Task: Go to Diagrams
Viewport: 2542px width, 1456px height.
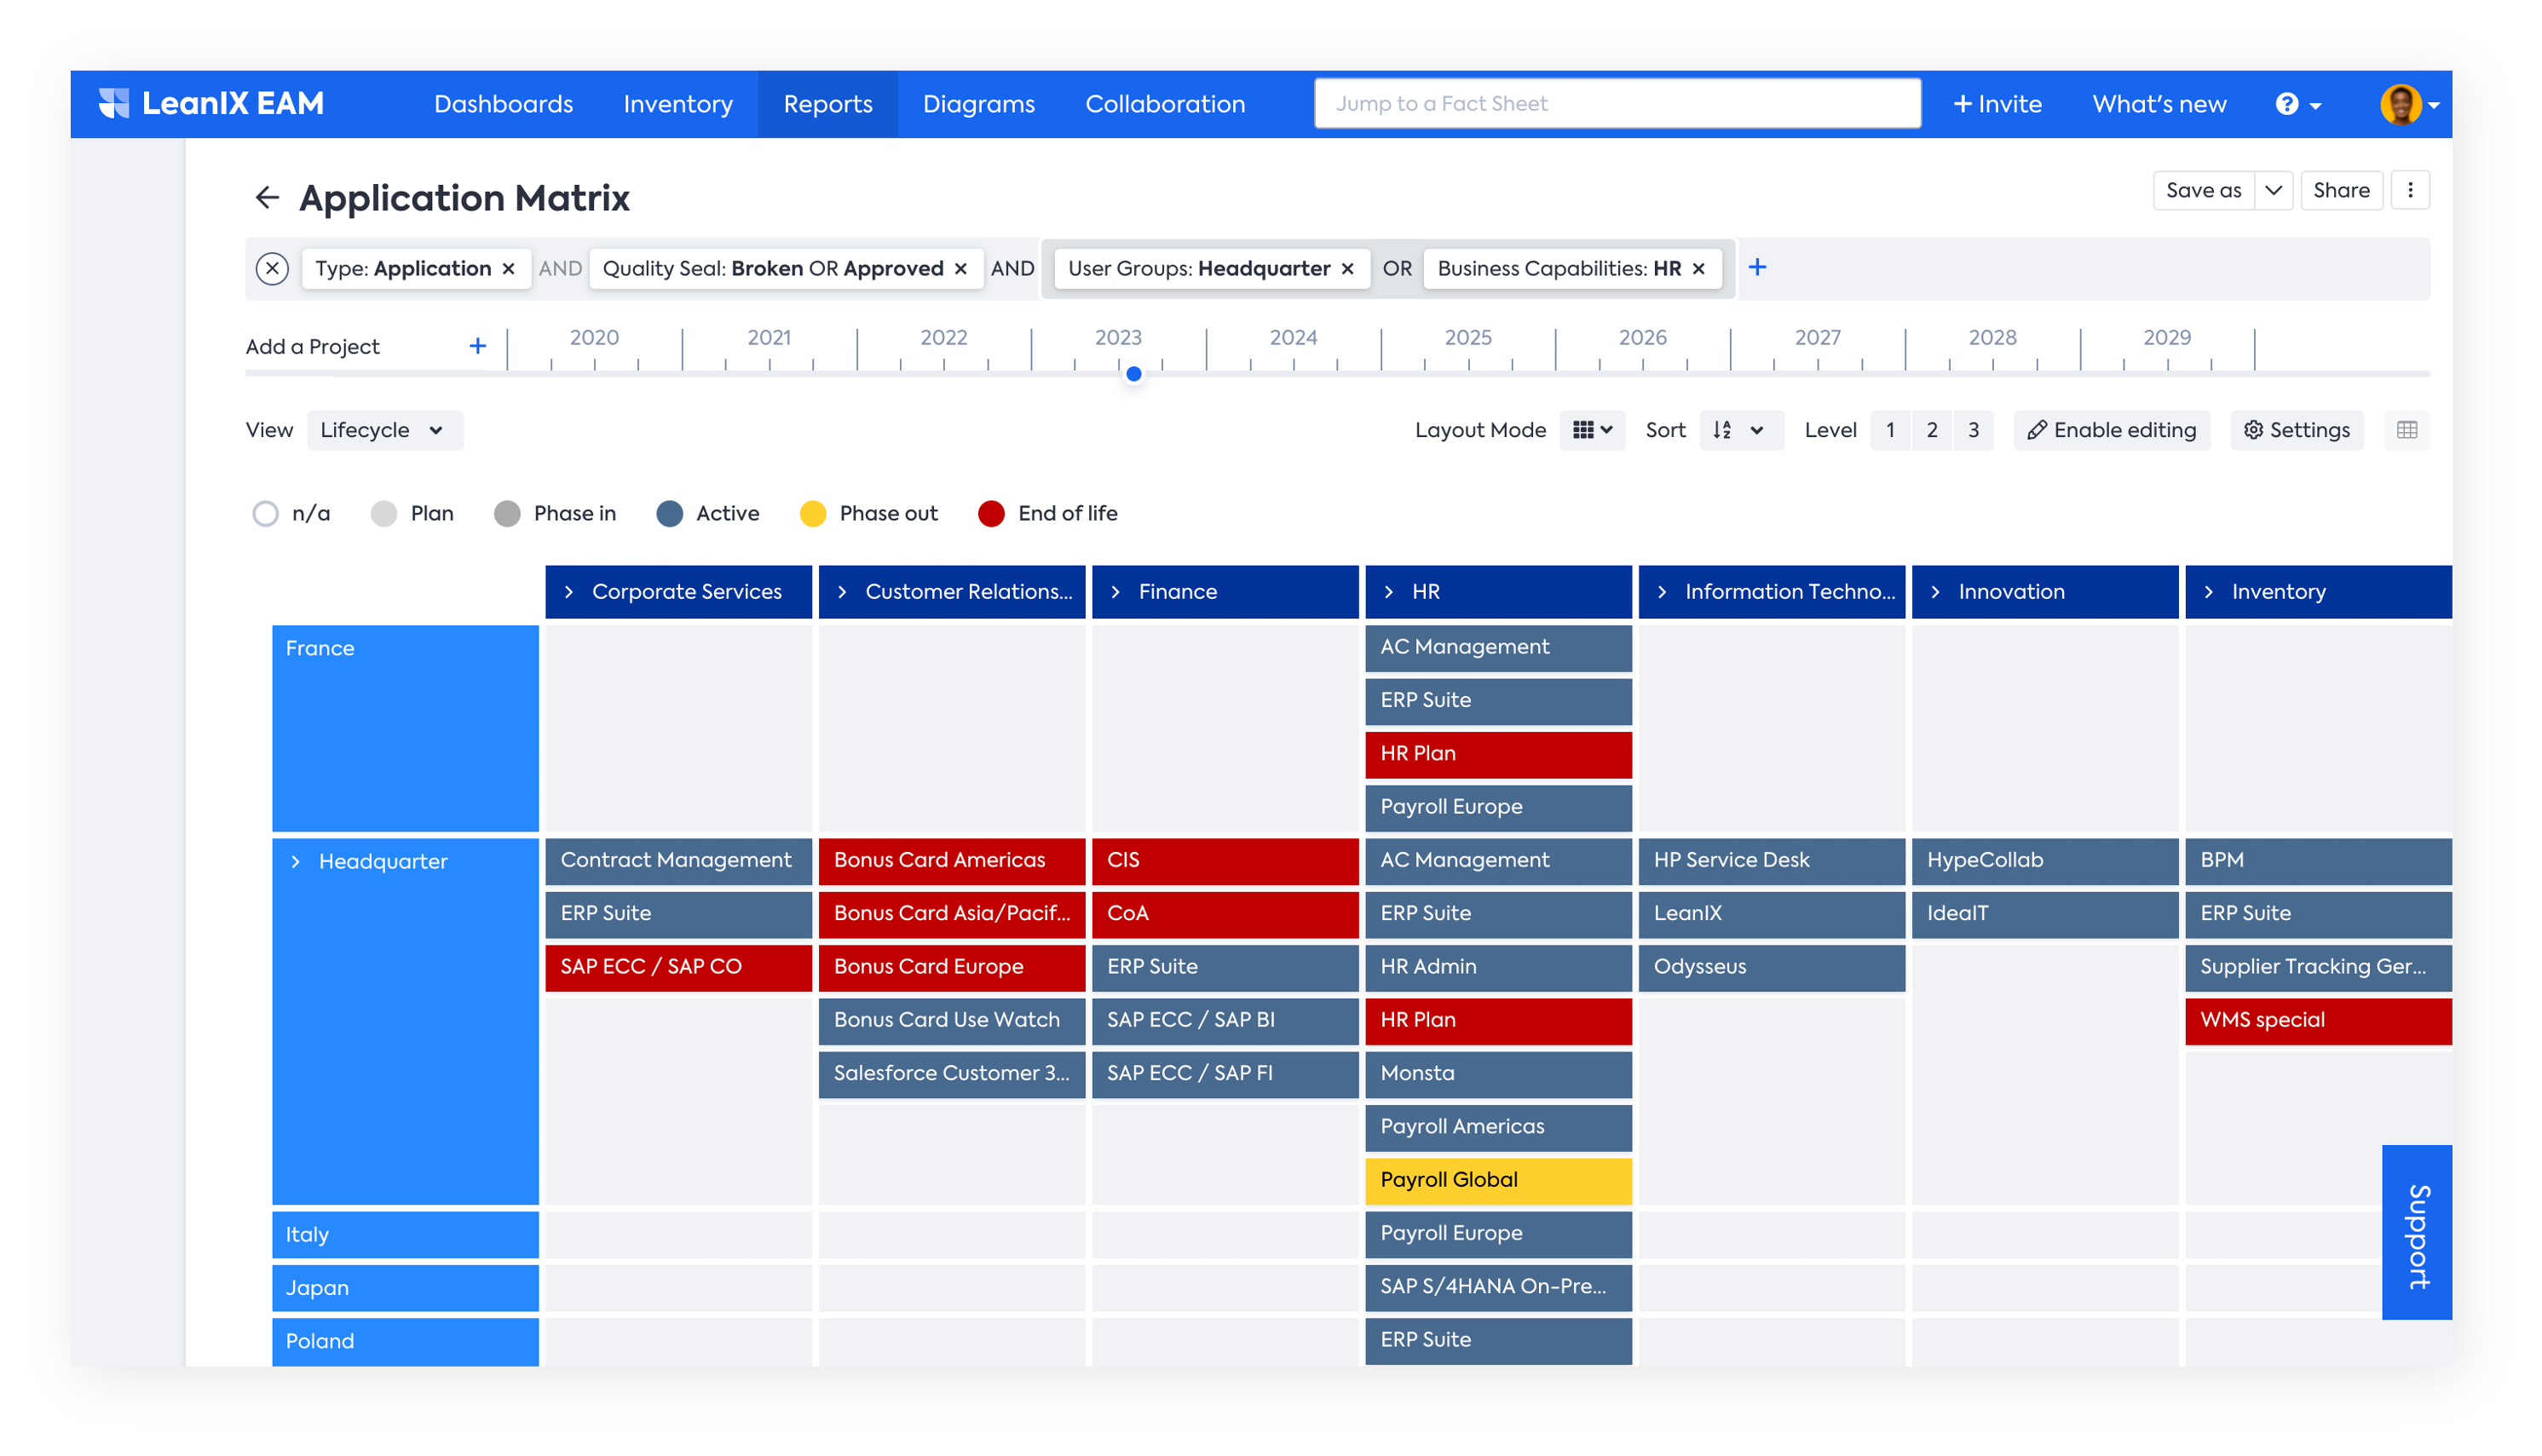Action: coord(978,104)
